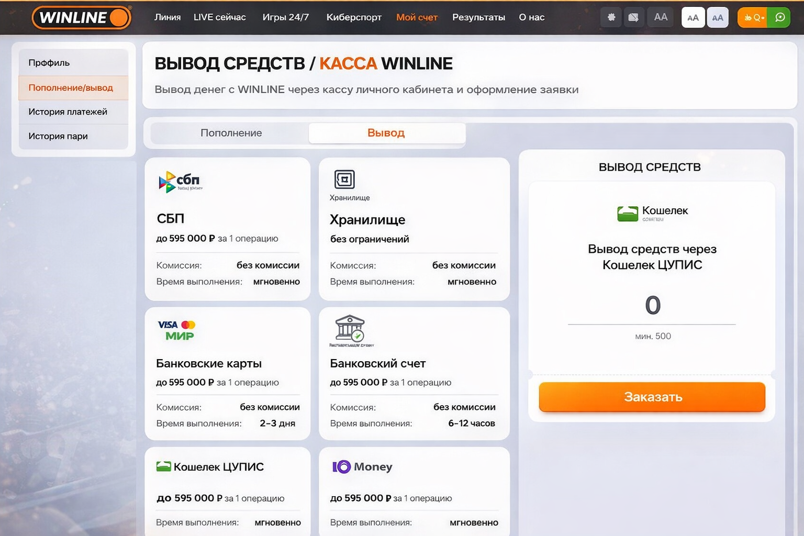Click the Хранилище safe icon
This screenshot has width=804, height=536.
344,180
